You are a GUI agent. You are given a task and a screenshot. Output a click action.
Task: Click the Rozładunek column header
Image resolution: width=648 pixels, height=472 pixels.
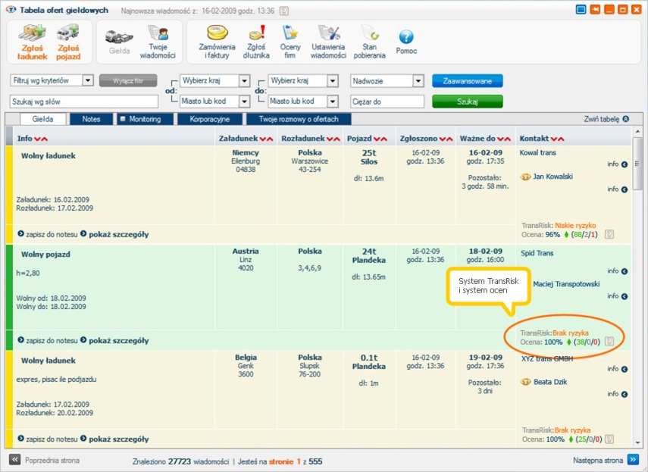coord(311,139)
